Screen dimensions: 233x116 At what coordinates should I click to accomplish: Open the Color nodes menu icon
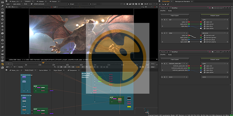[2, 16]
